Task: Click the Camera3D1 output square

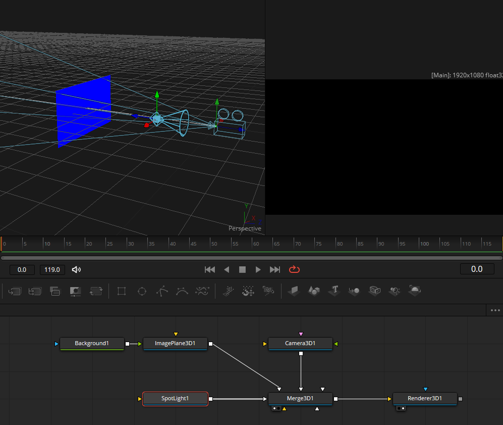Action: pos(301,353)
